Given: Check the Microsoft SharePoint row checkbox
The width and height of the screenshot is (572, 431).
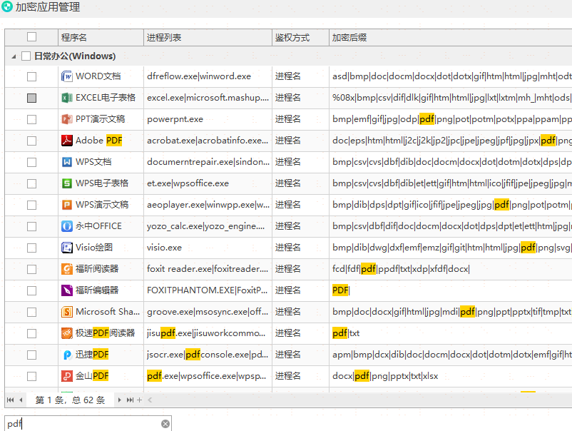Looking at the screenshot, I should tap(31, 312).
